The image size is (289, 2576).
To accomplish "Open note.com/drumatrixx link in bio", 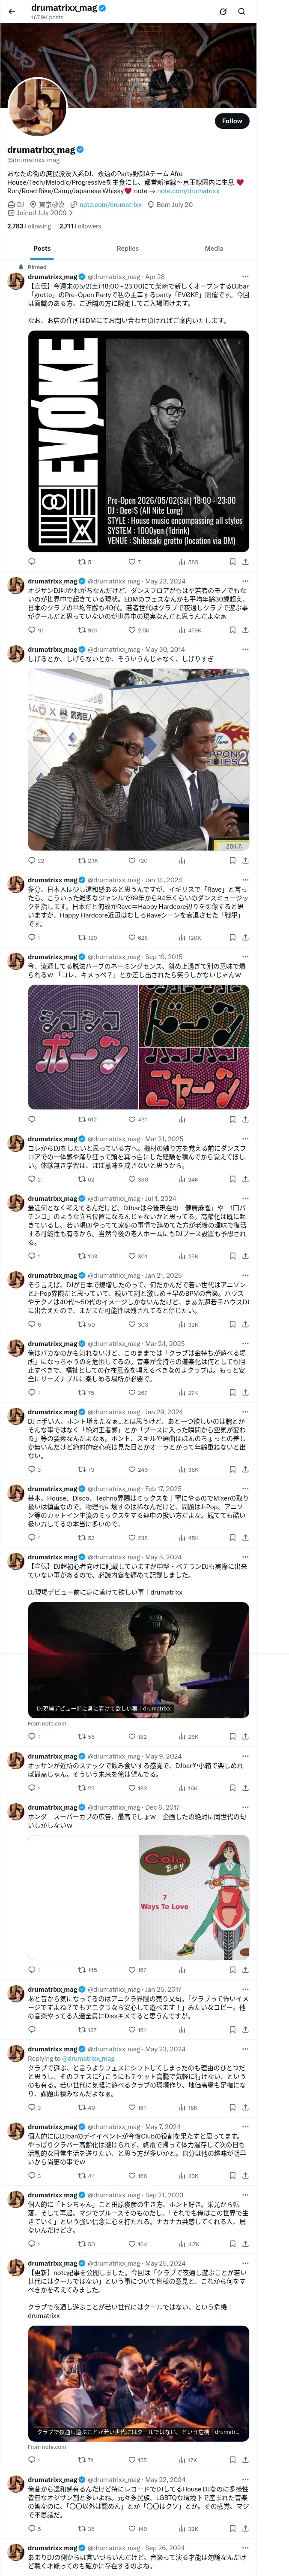I will click(110, 204).
